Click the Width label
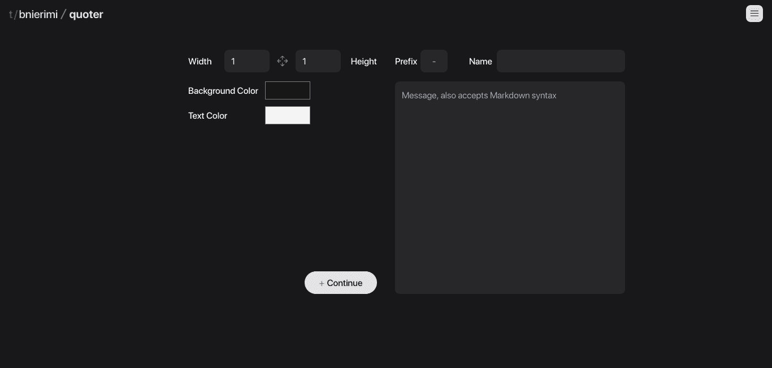The height and width of the screenshot is (368, 772). 200,61
